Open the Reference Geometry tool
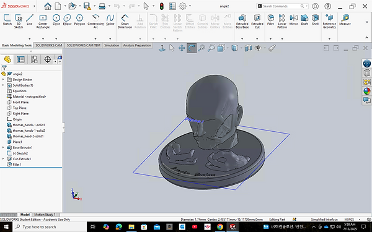The height and width of the screenshot is (232, 372). coord(329,21)
